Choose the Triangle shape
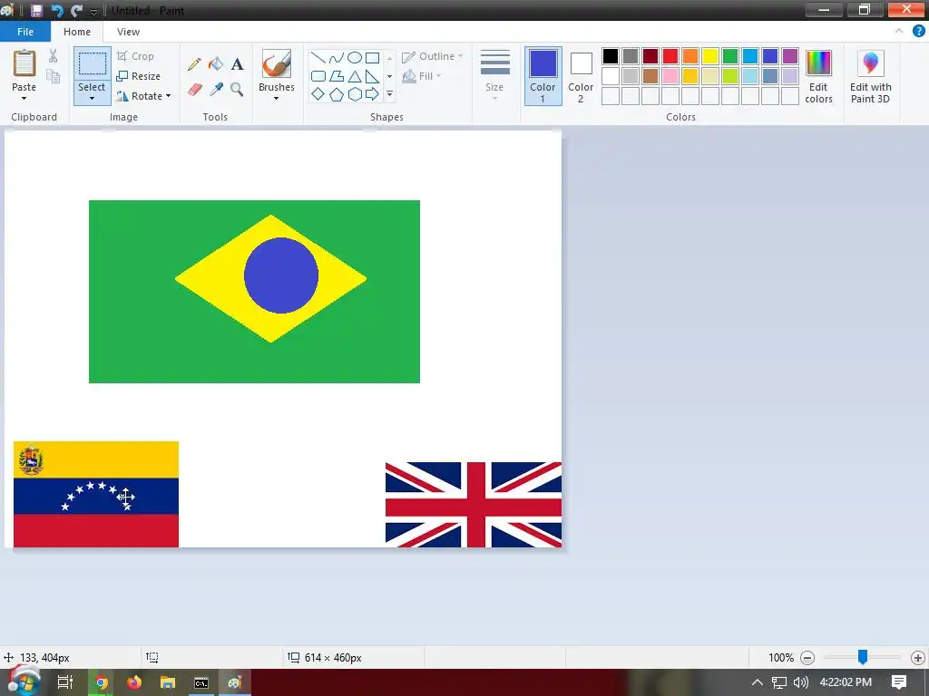The width and height of the screenshot is (929, 696). [x=355, y=76]
